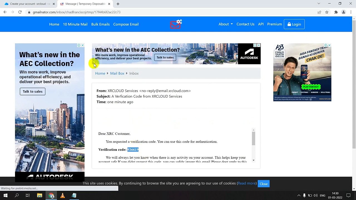Click 'Talk to sales' in top banner ad
The image size is (356, 200).
point(165,57)
